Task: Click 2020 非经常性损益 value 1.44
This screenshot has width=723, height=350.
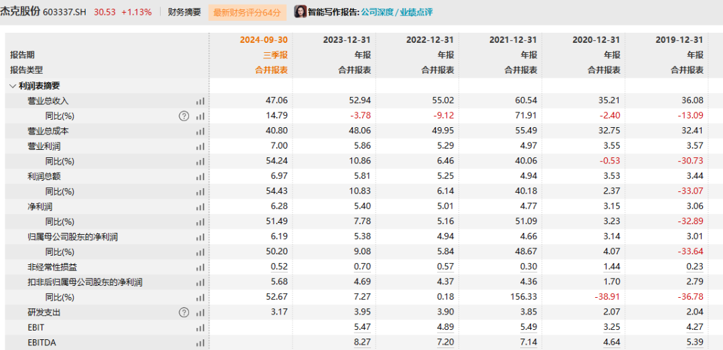Action: point(612,266)
